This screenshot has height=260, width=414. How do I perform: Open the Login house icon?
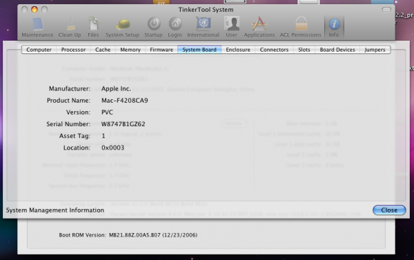(175, 28)
